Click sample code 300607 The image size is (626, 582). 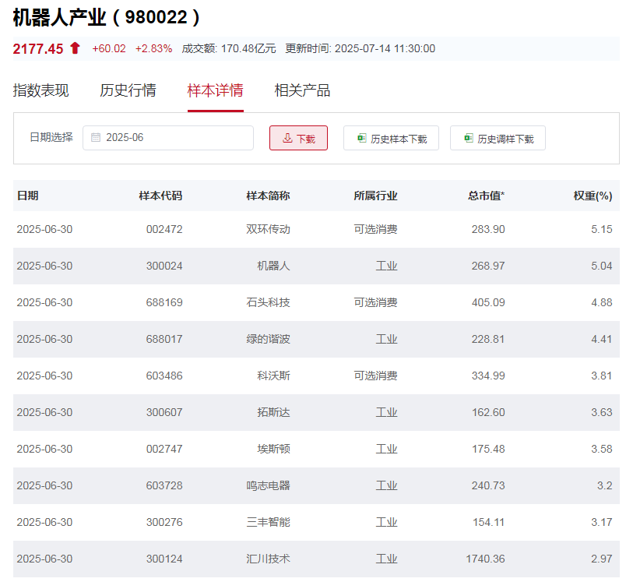(x=164, y=412)
